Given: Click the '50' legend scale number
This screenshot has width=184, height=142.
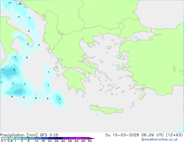Looking at the screenshot, I should 90,141.
